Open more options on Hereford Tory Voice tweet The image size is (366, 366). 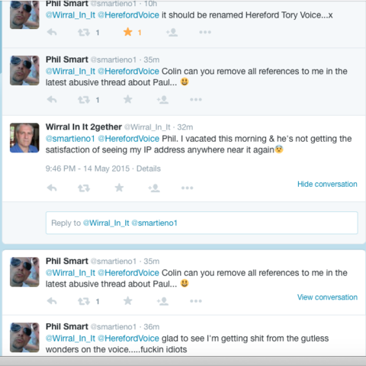point(205,32)
